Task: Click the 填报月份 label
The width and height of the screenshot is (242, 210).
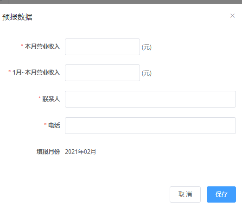Action: [48, 152]
